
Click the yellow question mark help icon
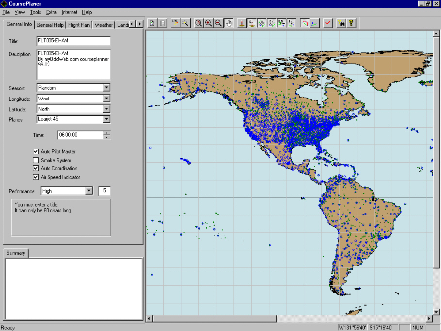coord(351,23)
